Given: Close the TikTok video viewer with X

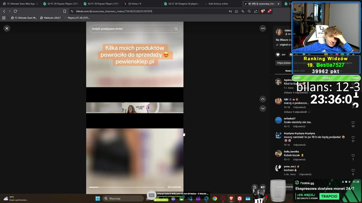Looking at the screenshot, I should [x=7, y=28].
